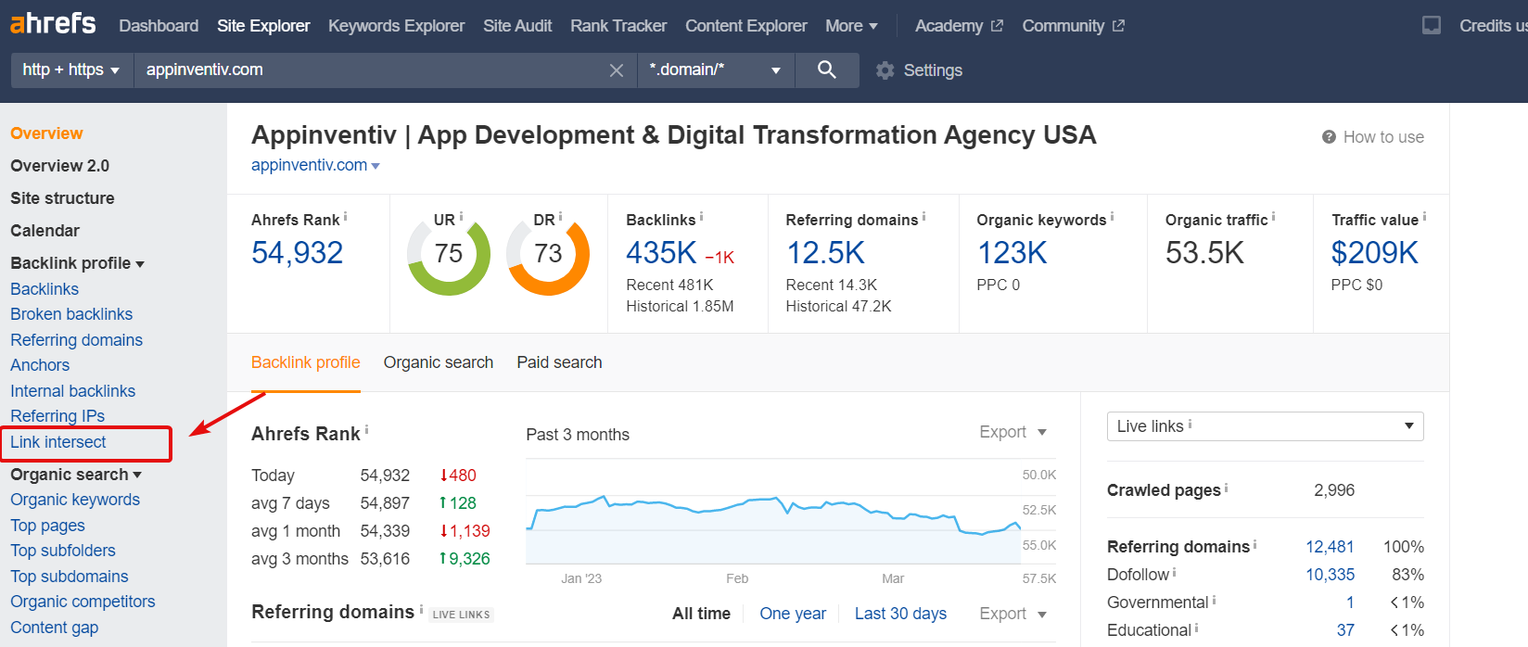This screenshot has width=1528, height=647.
Task: Select the Last 30 days range
Action: coord(900,614)
